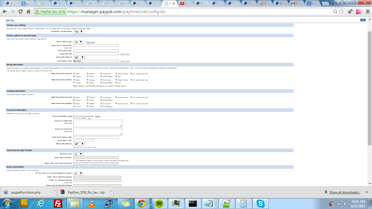The image size is (372, 209).
Task: Select "On a PayPal hosted page" radio button
Action: [74, 116]
